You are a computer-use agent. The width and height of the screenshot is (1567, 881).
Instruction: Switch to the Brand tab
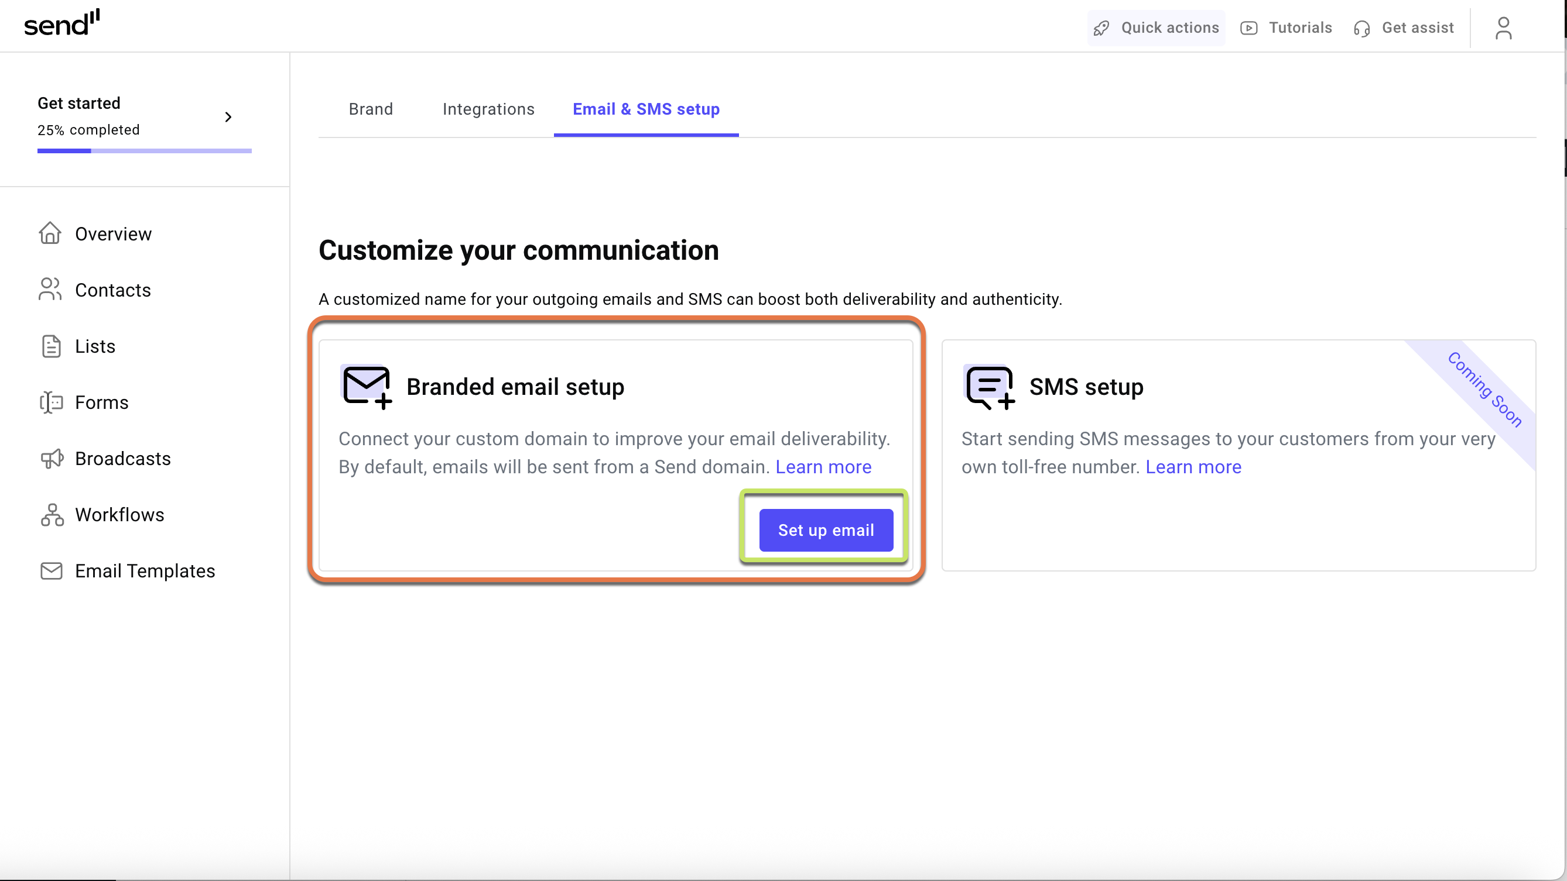pyautogui.click(x=371, y=109)
